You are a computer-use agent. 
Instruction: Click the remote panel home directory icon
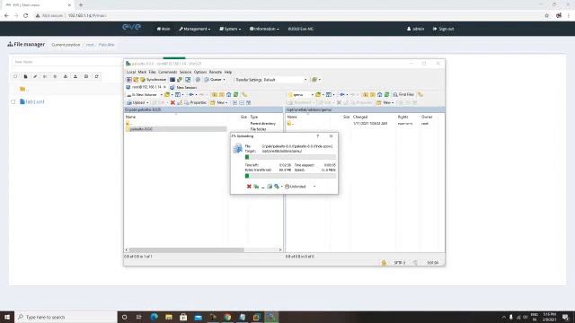coord(379,95)
